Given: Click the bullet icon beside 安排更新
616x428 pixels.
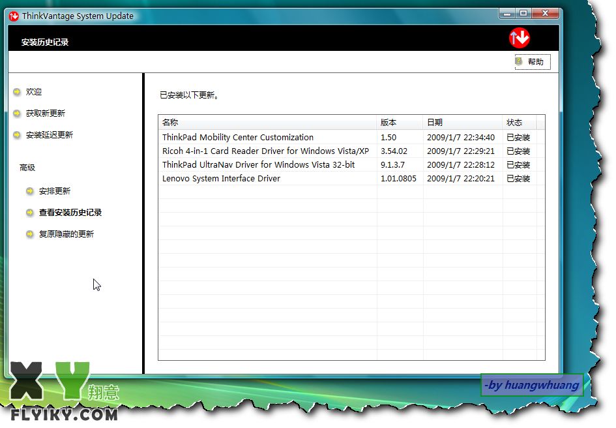Looking at the screenshot, I should point(30,191).
